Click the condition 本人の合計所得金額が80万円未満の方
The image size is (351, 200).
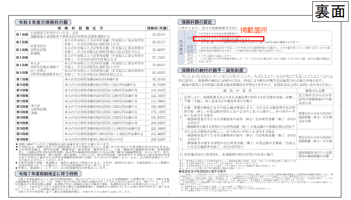pyautogui.click(x=92, y=79)
